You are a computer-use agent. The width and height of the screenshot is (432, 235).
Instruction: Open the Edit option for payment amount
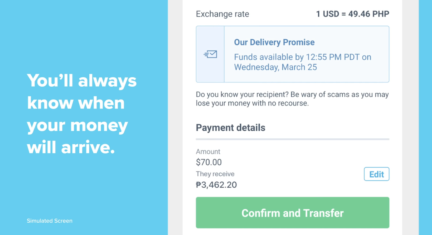[x=376, y=174]
